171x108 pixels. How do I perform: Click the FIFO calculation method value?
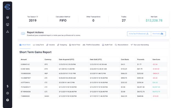click(x=63, y=21)
